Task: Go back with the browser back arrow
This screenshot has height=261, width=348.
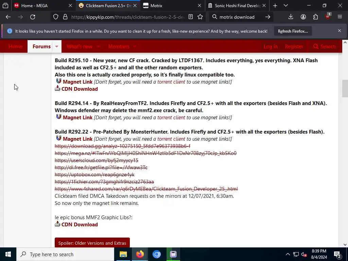Action: 8,17
